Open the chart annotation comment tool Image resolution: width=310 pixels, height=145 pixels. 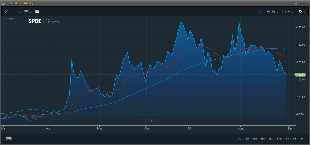pyautogui.click(x=26, y=11)
